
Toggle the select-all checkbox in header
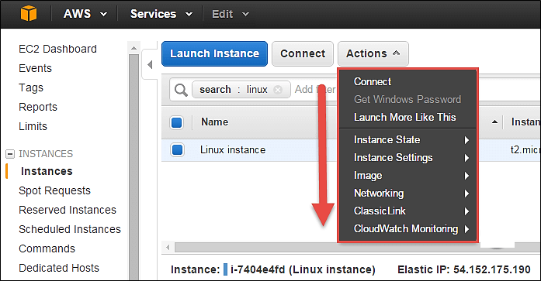click(177, 122)
